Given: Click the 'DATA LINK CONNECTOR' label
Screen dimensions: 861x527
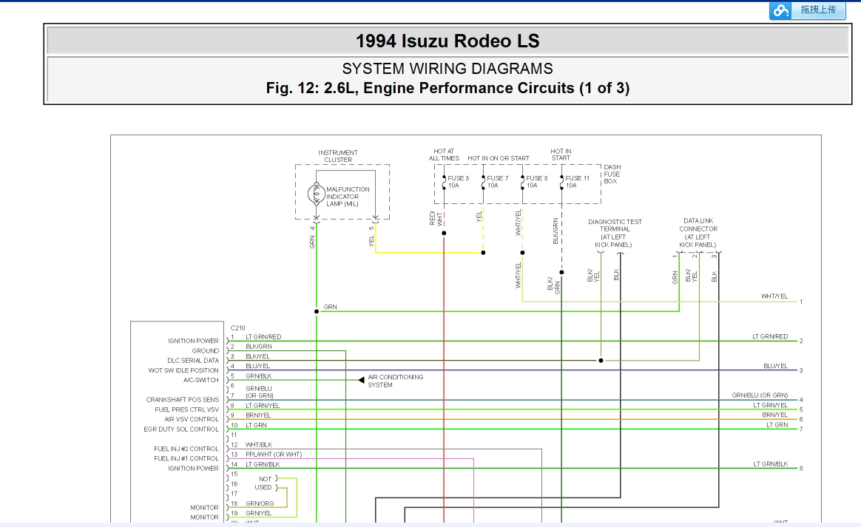Looking at the screenshot, I should [698, 233].
